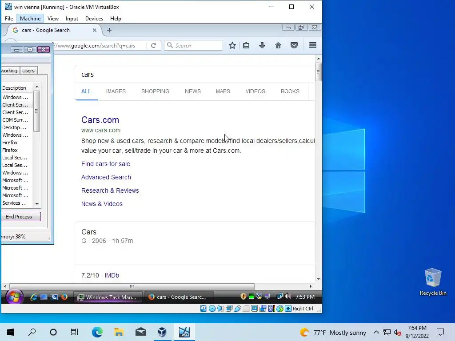Screen dimensions: 455x341
Task: Open the IMDb rating link
Action: [x=112, y=275]
